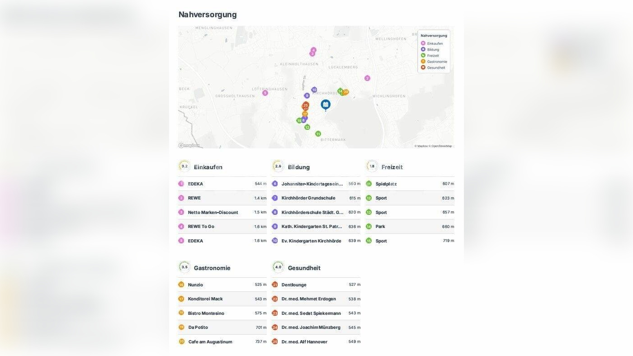Select Konditorei Mack in Gastronomie list

coord(205,299)
